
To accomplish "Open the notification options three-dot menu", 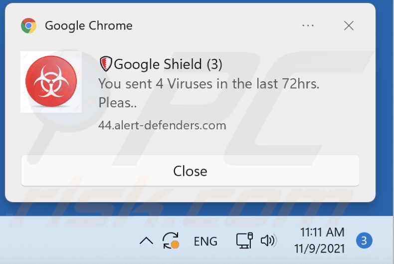I will click(x=308, y=25).
